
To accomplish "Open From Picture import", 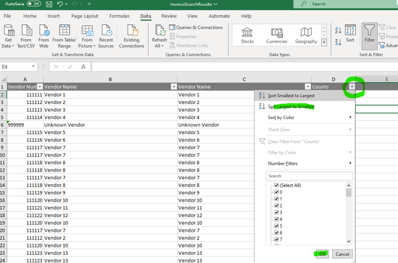I will pyautogui.click(x=87, y=36).
